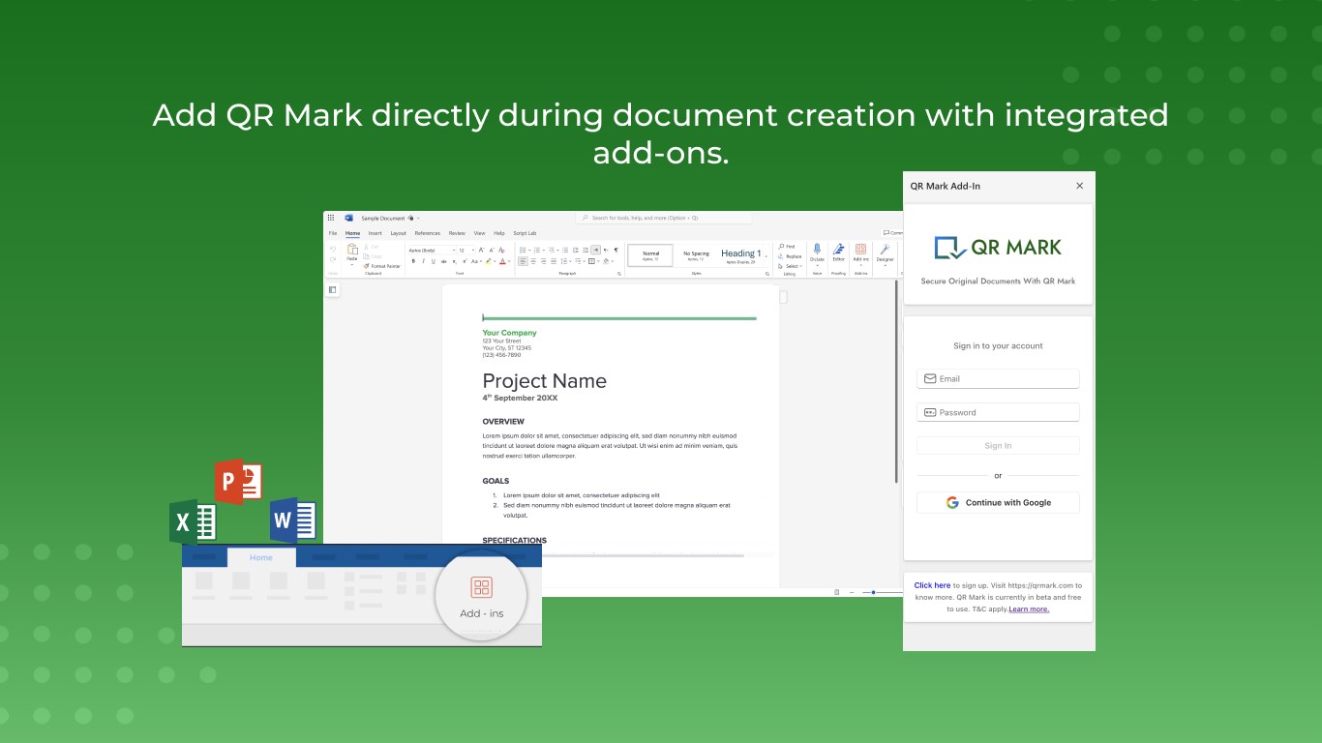
Task: Select the Heading 1 style
Action: click(741, 255)
